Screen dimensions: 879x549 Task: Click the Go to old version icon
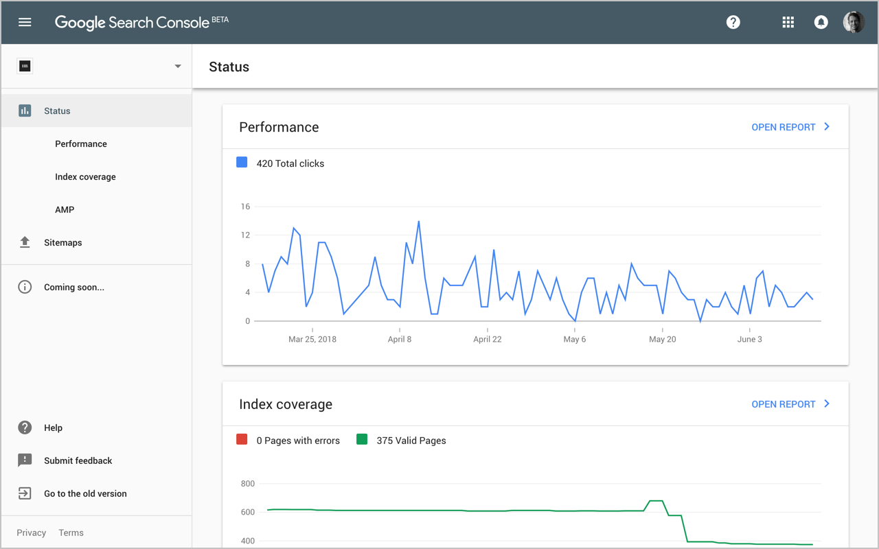(25, 493)
